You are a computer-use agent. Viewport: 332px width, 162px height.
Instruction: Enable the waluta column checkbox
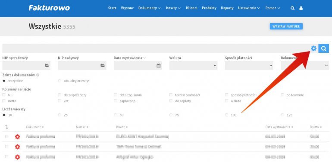pyautogui.click(x=227, y=101)
